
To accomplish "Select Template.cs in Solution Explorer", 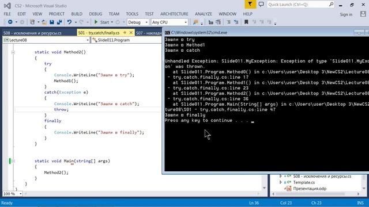I will coord(304,182).
